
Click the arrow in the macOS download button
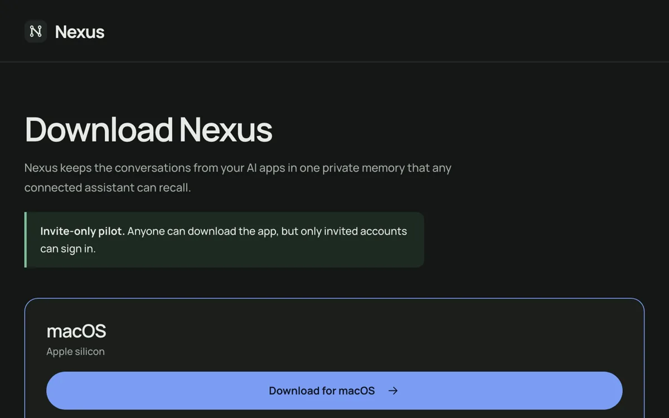[x=393, y=391]
